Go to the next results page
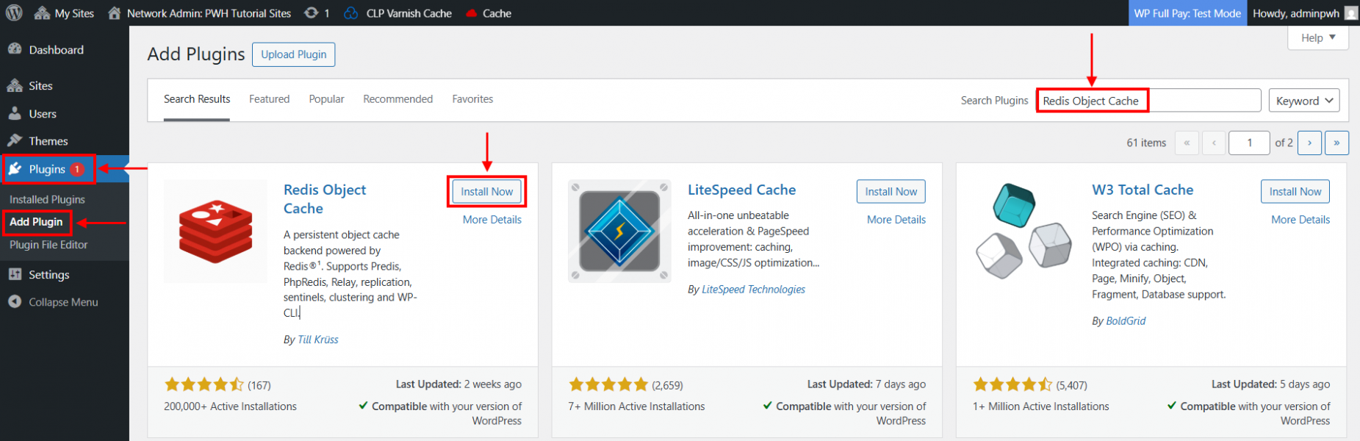Viewport: 1360px width, 441px height. [x=1309, y=143]
